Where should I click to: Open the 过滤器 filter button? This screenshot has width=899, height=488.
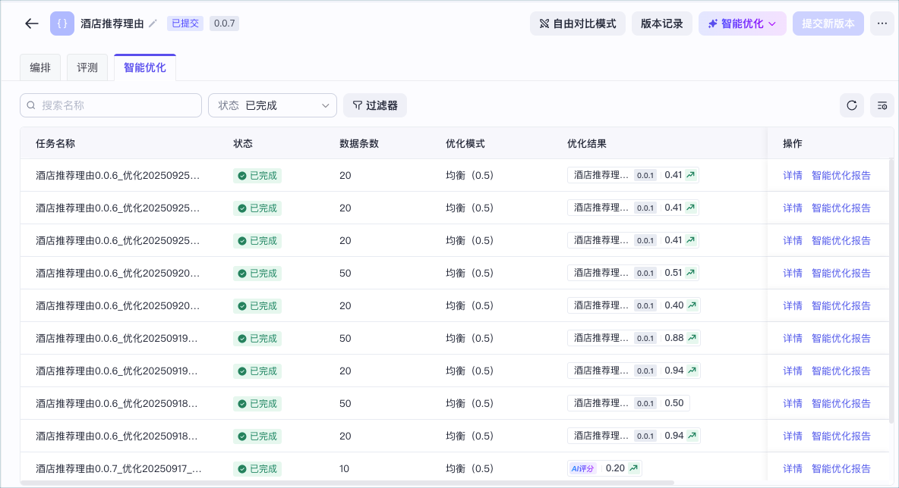click(375, 105)
